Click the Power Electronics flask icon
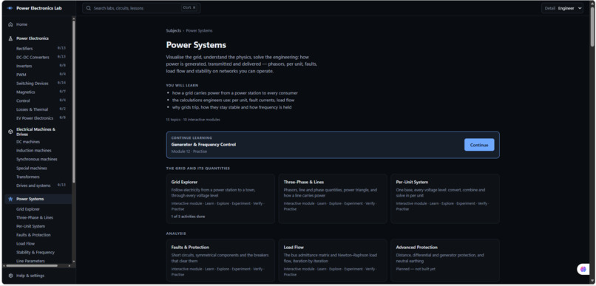 coord(10,38)
